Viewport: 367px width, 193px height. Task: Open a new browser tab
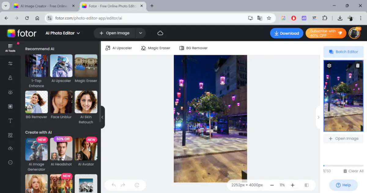point(152,6)
